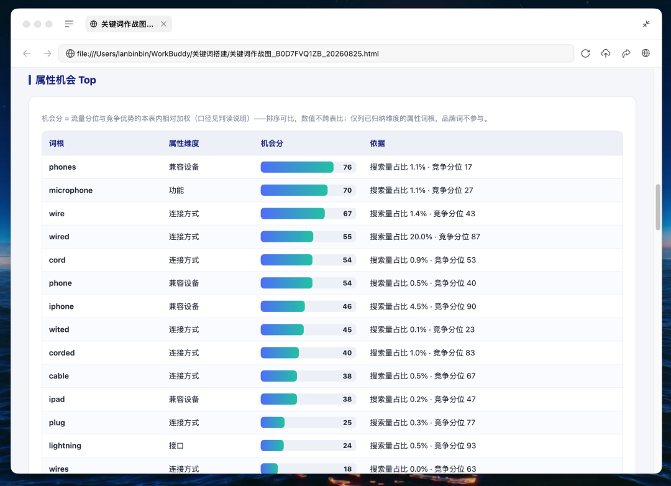
Task: Click the 'phone' keyword cell
Action: click(x=60, y=283)
